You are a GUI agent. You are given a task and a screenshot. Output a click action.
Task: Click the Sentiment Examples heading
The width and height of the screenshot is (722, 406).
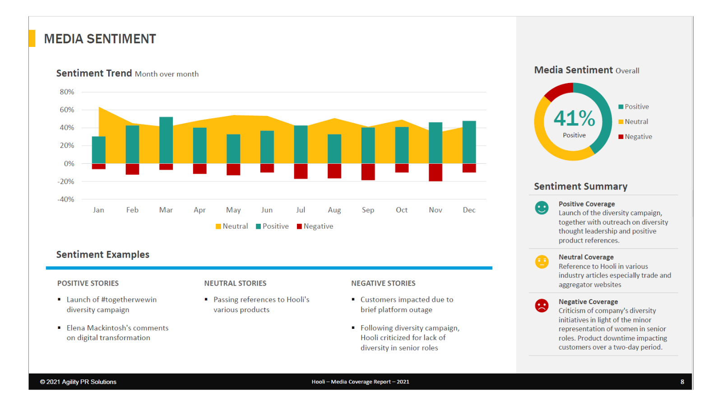tap(102, 254)
